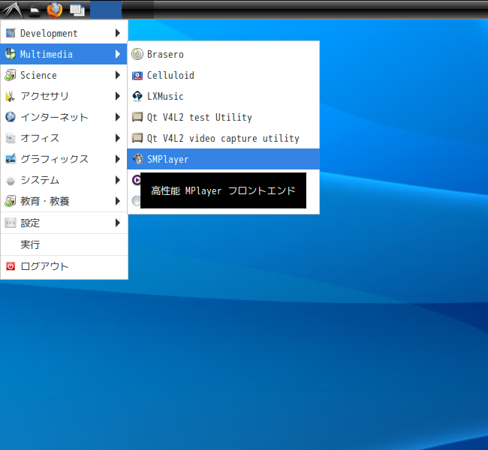The image size is (488, 450).
Task: Click the オフィス document icon
Action: click(x=11, y=138)
